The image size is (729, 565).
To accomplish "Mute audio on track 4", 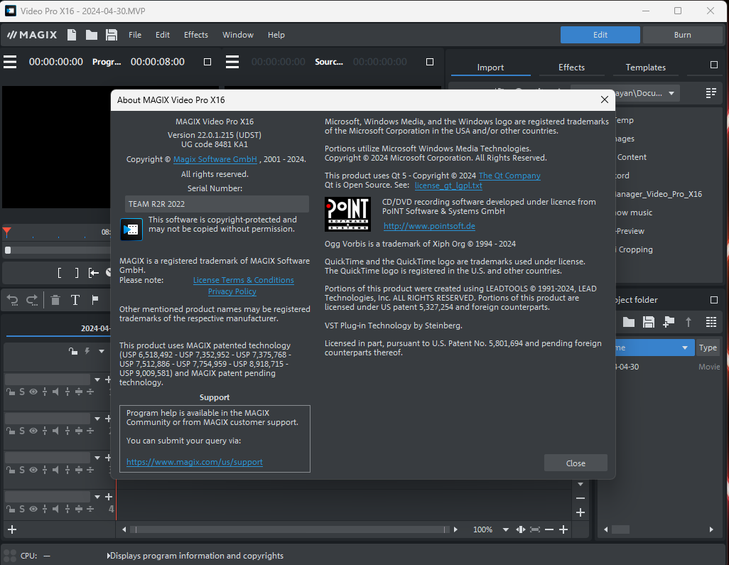I will [56, 509].
